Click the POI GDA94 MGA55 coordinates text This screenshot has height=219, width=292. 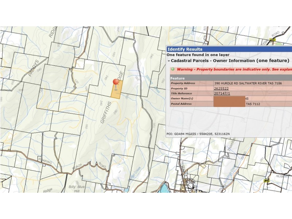pyautogui.click(x=198, y=134)
